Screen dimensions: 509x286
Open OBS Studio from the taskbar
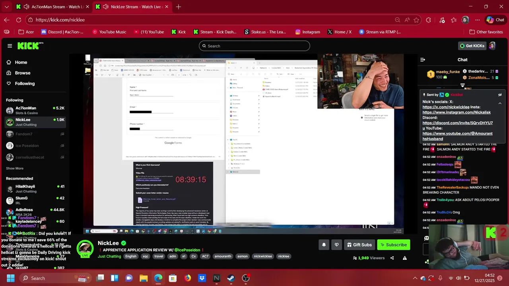[246, 278]
